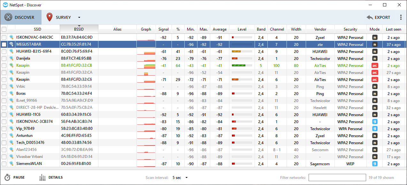Click Wi-Fi icon for Alan123456 network
Image resolution: width=407 pixels, height=185 pixels.
tap(12, 150)
